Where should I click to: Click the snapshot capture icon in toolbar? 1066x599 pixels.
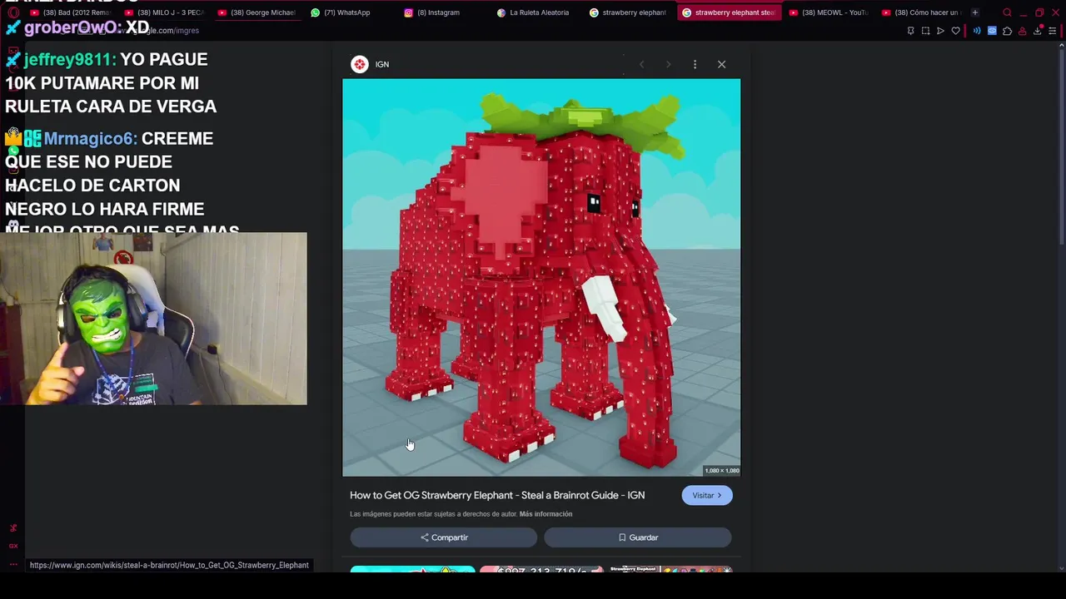point(925,31)
